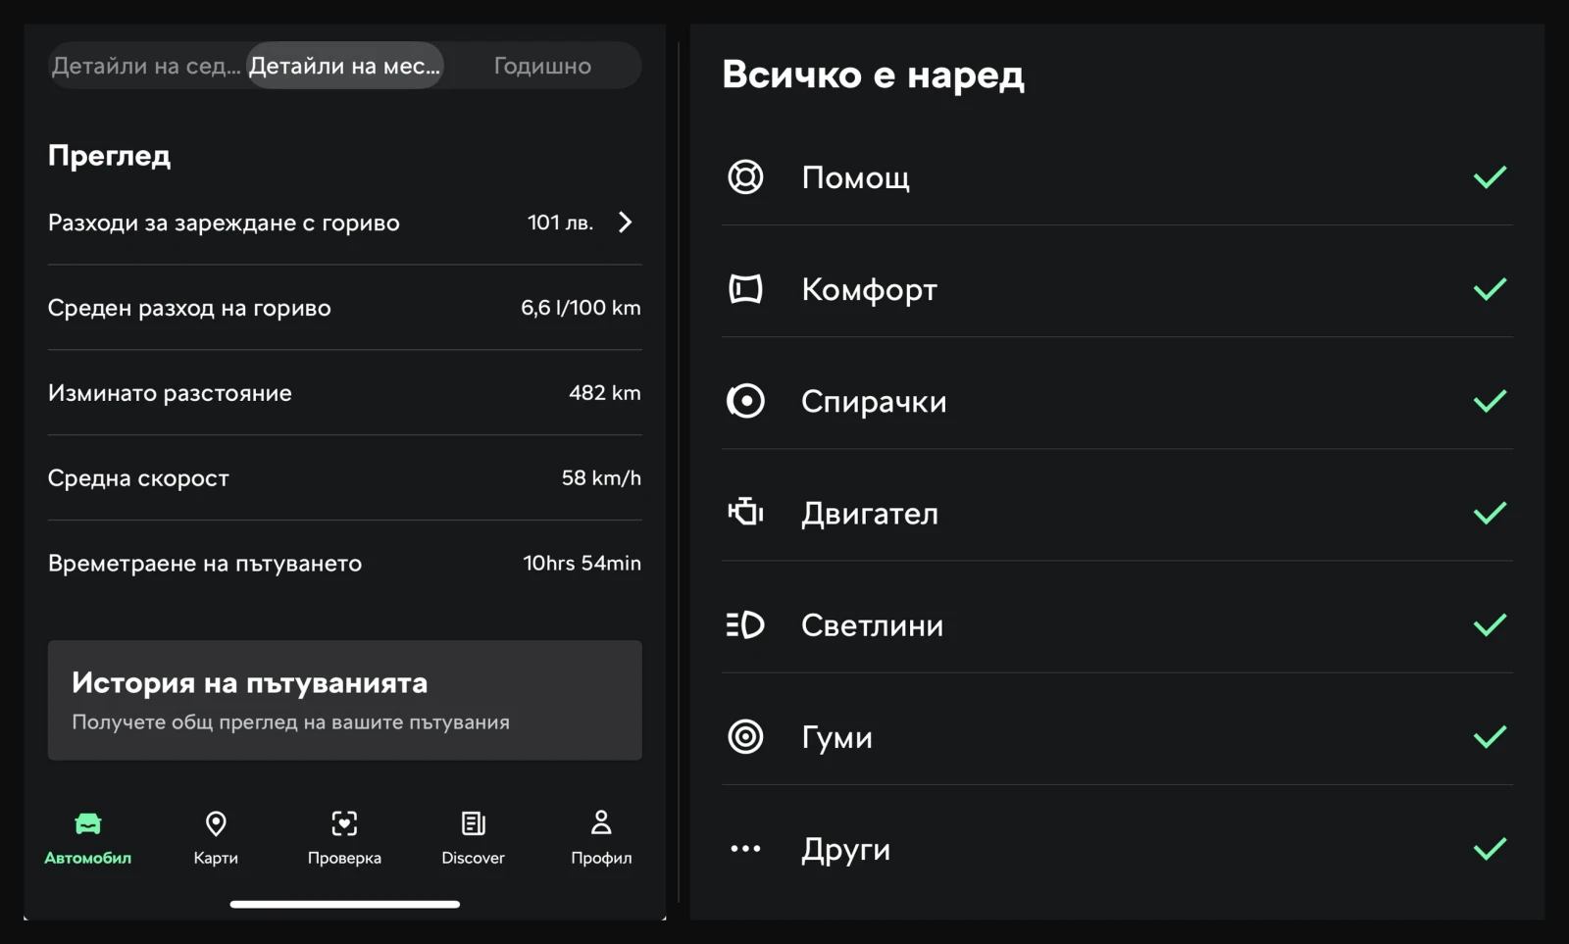Click the Други label
Image resolution: width=1569 pixels, height=944 pixels.
pyautogui.click(x=845, y=850)
